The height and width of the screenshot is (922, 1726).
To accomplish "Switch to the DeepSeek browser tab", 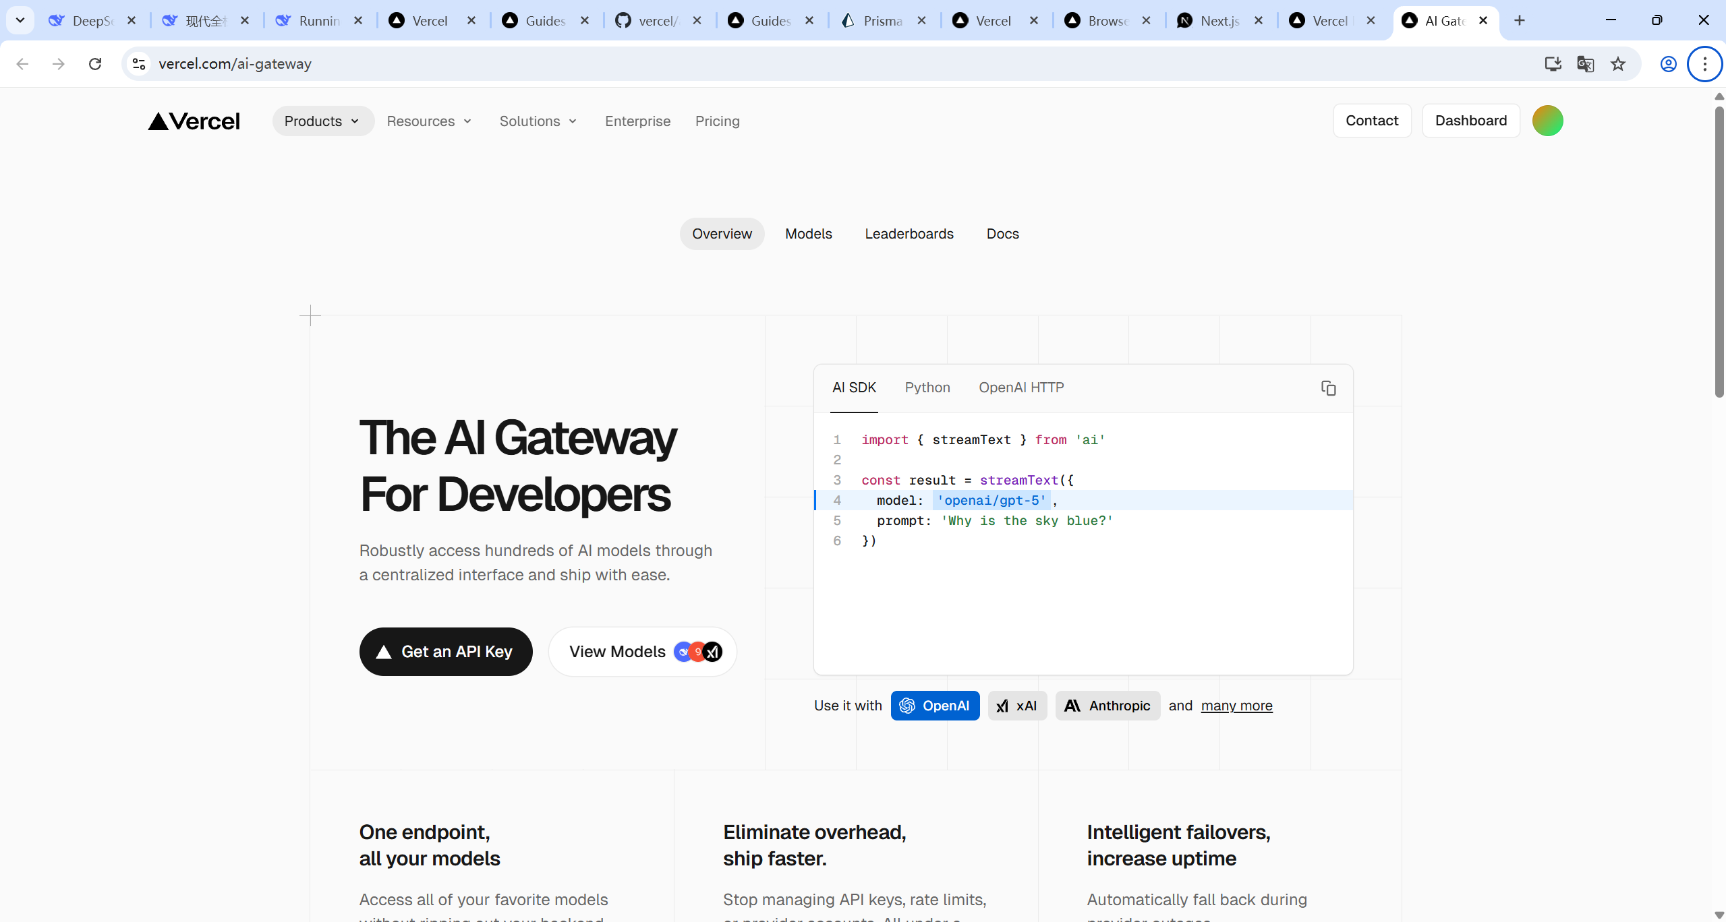I will [x=93, y=21].
